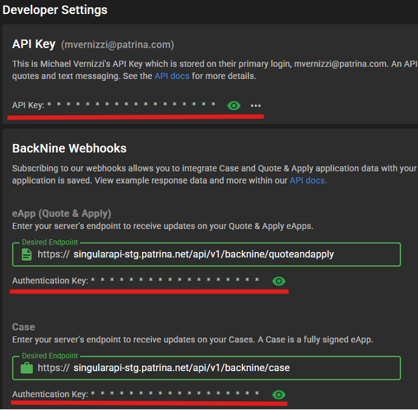Click the masked eApp Authentication Key asterisks

tap(175, 279)
